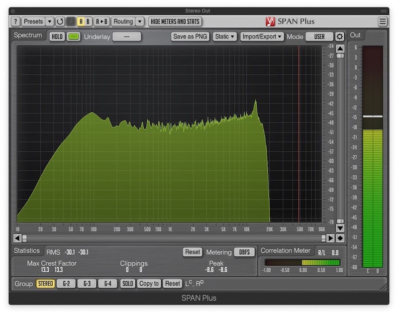Click the dark round bypass button
This screenshot has height=315, width=398.
click(x=71, y=21)
